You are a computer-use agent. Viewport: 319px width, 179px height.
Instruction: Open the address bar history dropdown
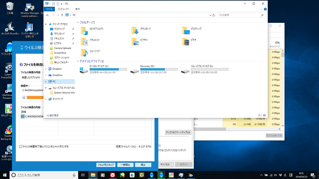210,15
